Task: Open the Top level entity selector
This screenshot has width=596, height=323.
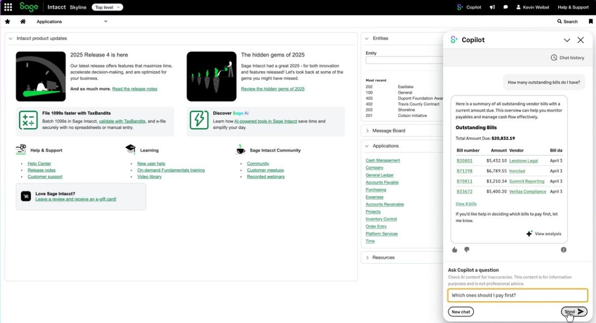Action: [x=107, y=7]
